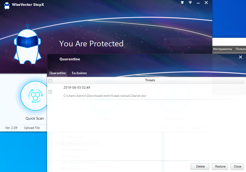Image resolution: width=246 pixels, height=172 pixels.
Task: Open the skin theme shirt icon
Action: click(x=182, y=2)
